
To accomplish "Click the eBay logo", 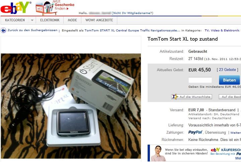I will [16, 8].
